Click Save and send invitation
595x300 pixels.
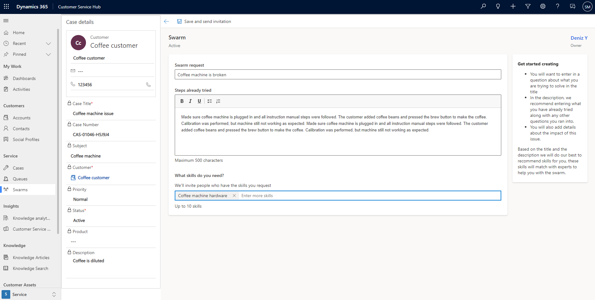click(204, 21)
